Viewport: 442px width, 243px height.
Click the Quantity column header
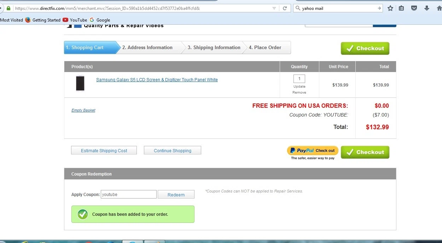pyautogui.click(x=299, y=66)
